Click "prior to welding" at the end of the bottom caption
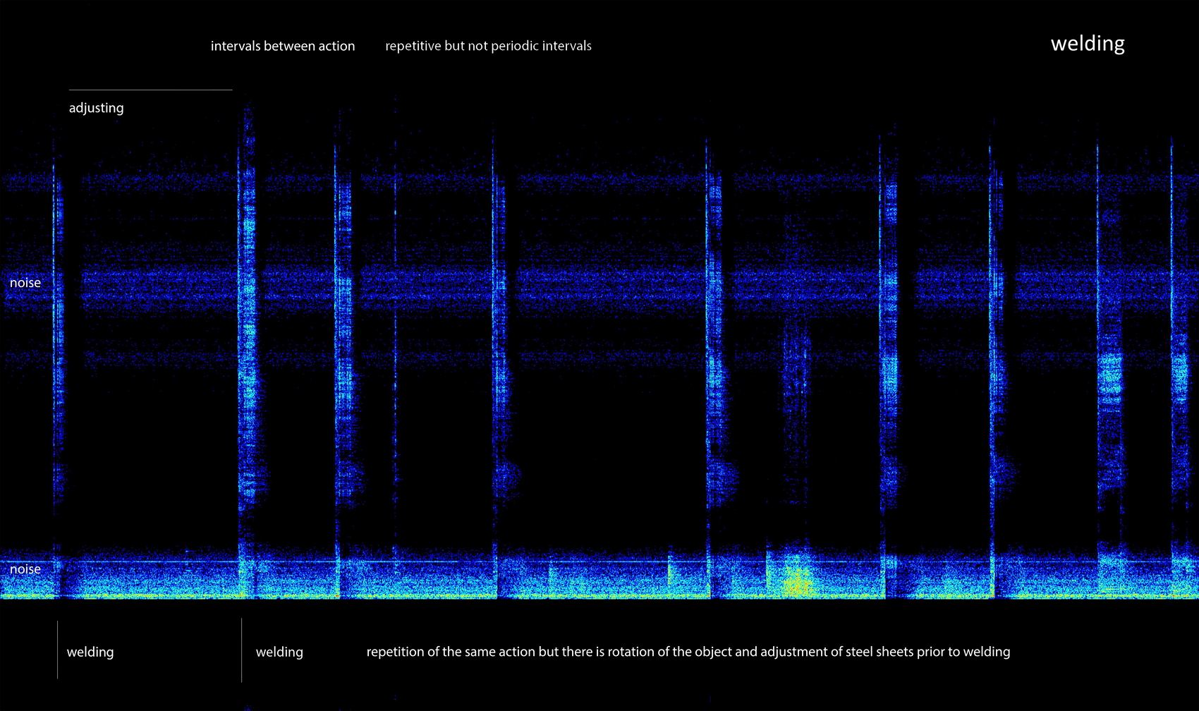 click(963, 652)
